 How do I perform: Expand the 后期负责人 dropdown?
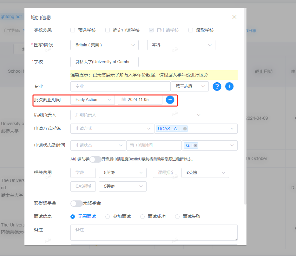click(137, 115)
